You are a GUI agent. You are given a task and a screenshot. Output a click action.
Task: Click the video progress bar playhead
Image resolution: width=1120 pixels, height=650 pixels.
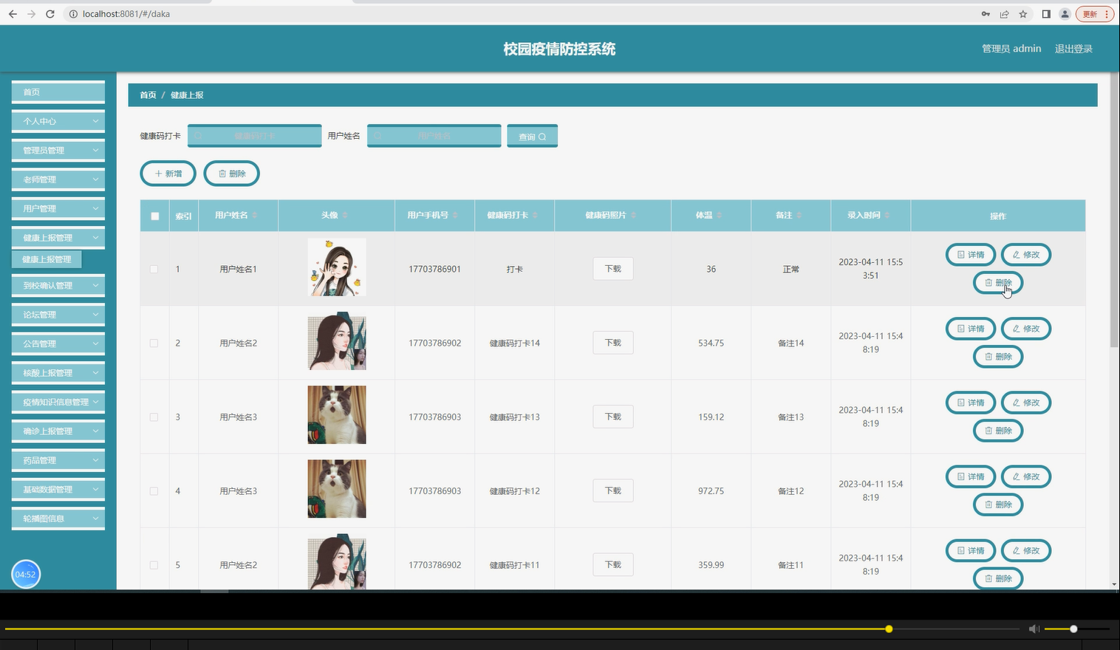[x=889, y=629]
